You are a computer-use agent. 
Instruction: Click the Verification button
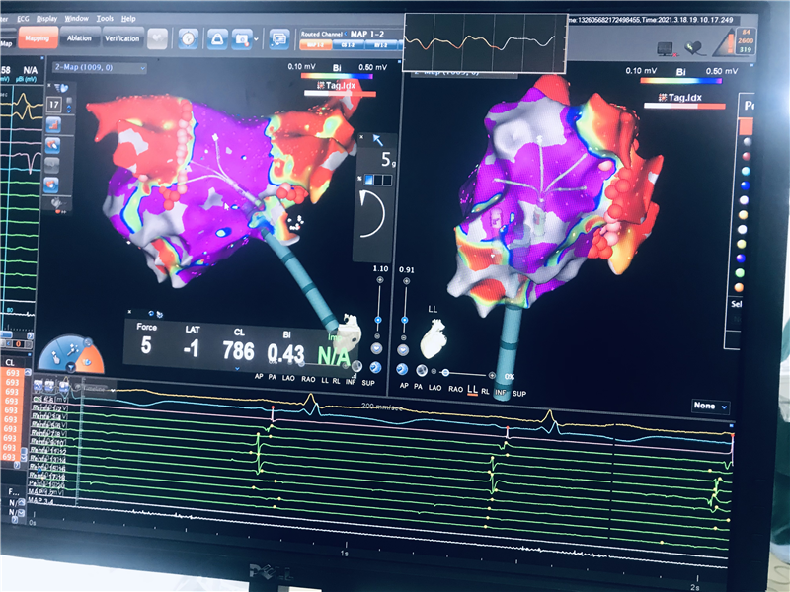121,38
